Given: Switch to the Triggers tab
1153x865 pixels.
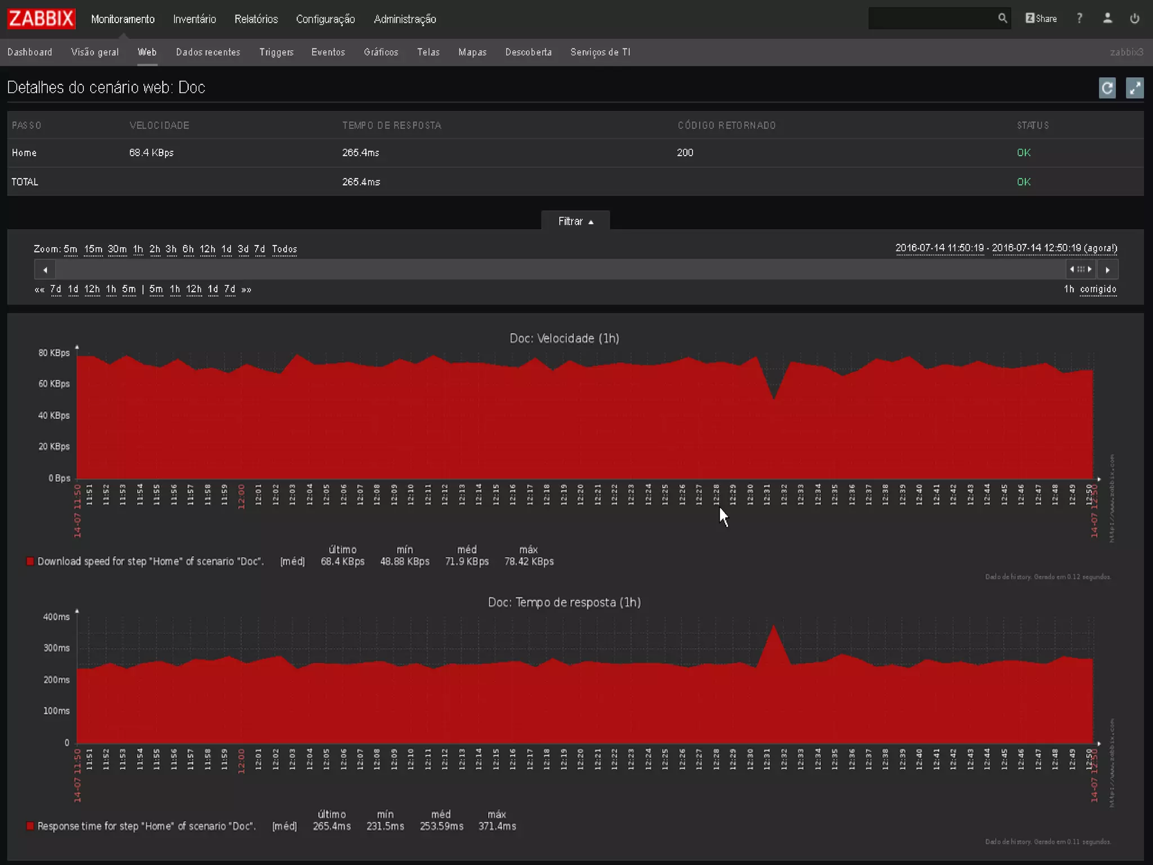Looking at the screenshot, I should 276,52.
